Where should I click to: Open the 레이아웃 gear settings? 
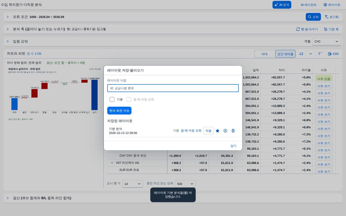pos(332,5)
